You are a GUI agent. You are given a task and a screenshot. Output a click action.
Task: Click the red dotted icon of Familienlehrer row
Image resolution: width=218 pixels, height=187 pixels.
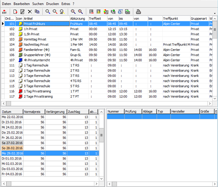coord(20,50)
